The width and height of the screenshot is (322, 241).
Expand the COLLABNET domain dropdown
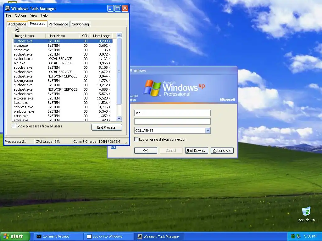(208, 130)
